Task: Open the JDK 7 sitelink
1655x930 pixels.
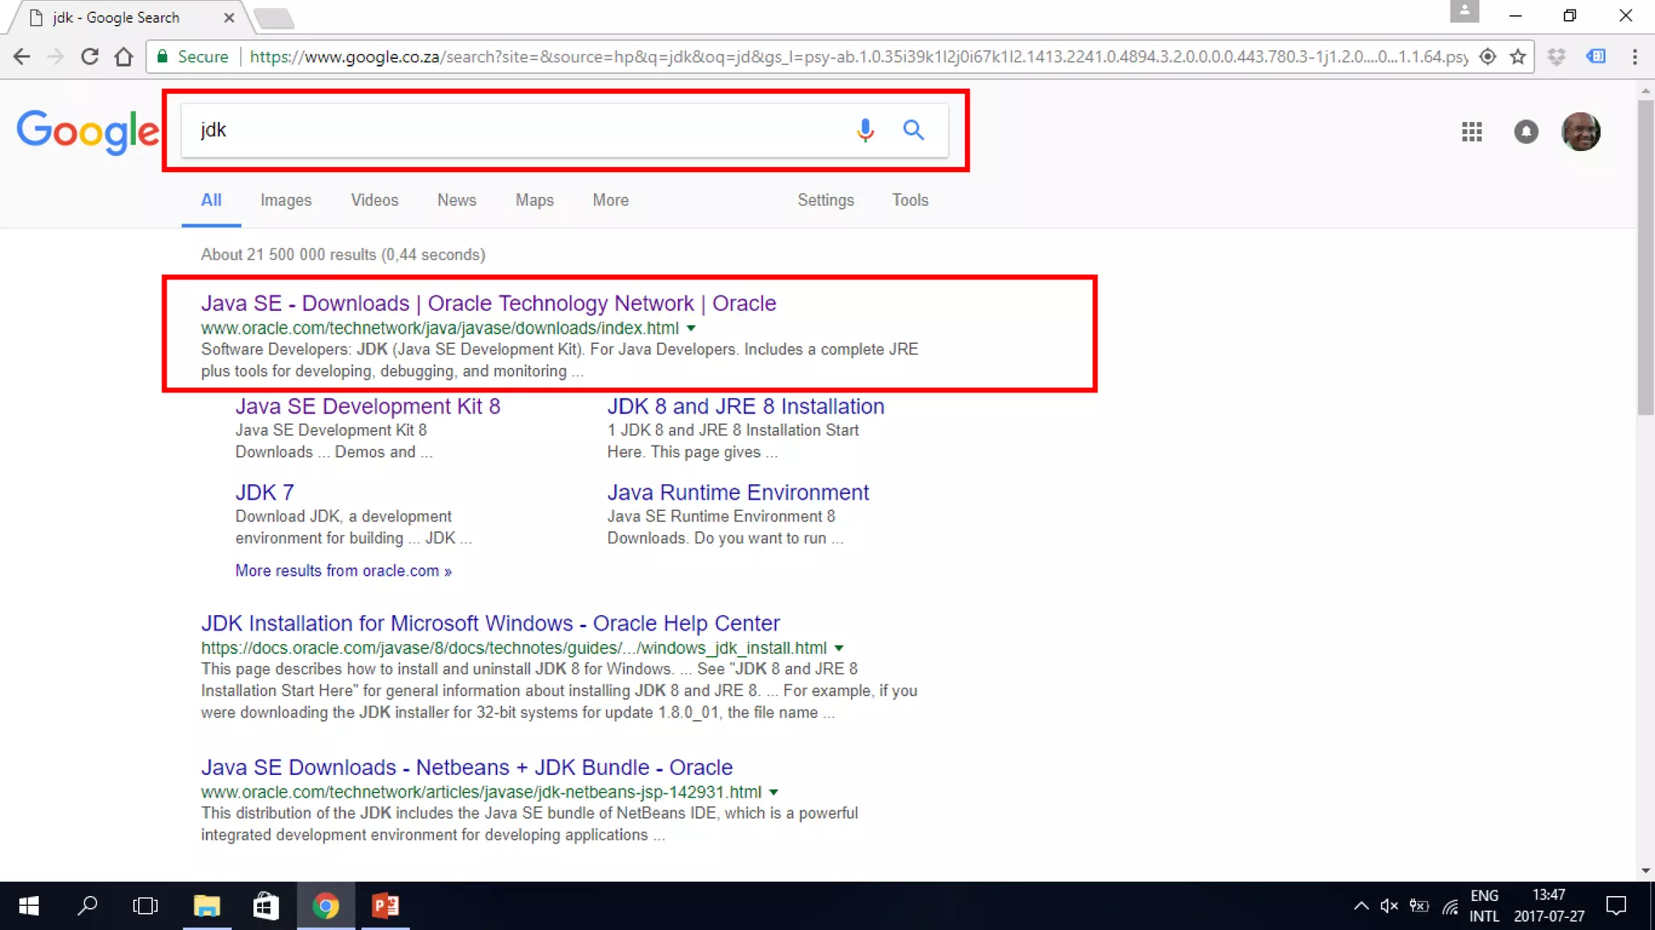Action: (264, 492)
